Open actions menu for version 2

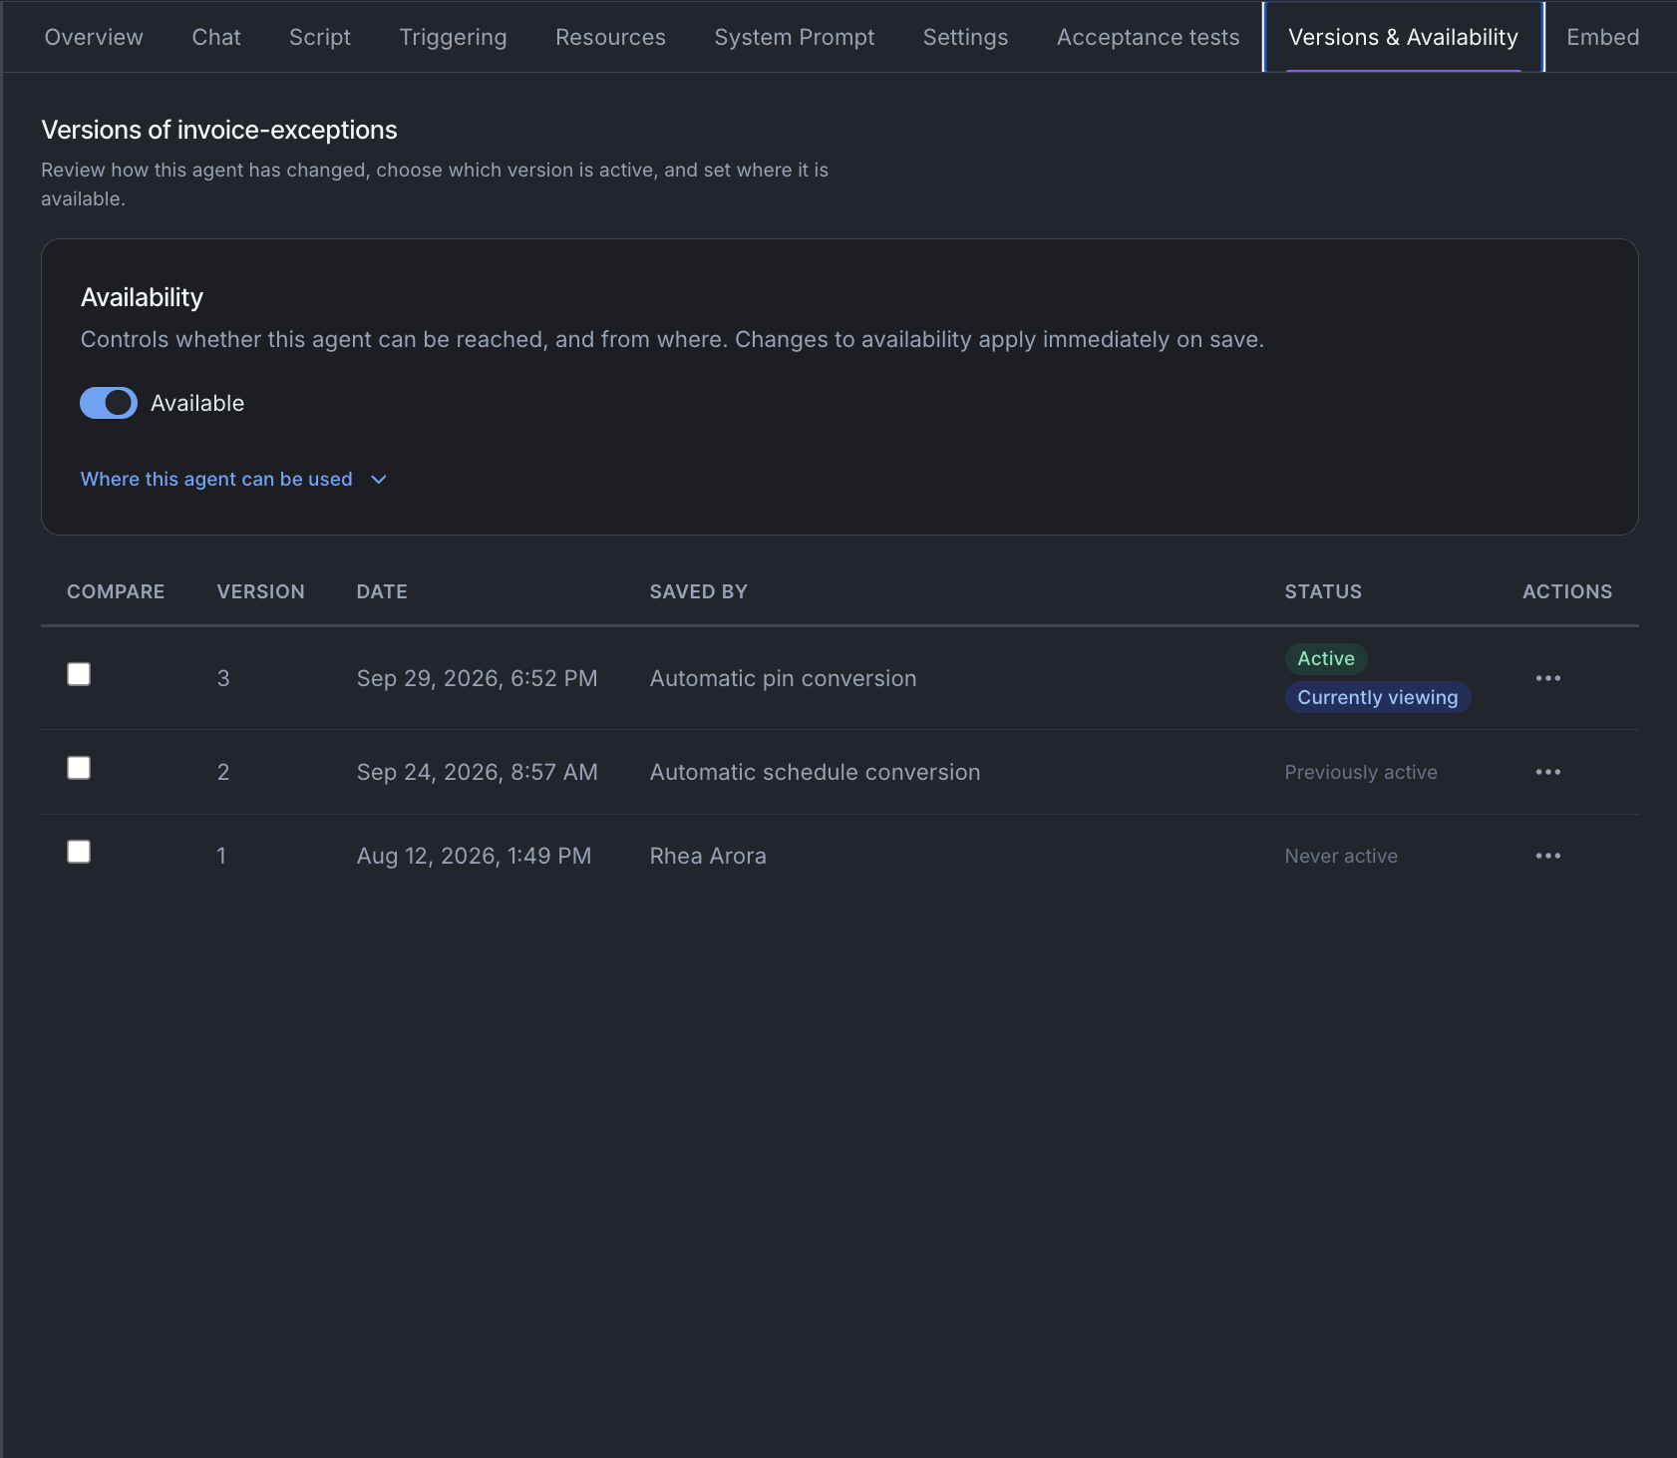[1547, 772]
